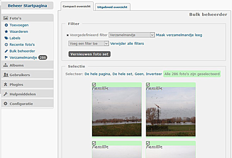Viewport: 232px width, 158px height.
Task: Click the Gebruikers people icon
Action: [x=6, y=75]
